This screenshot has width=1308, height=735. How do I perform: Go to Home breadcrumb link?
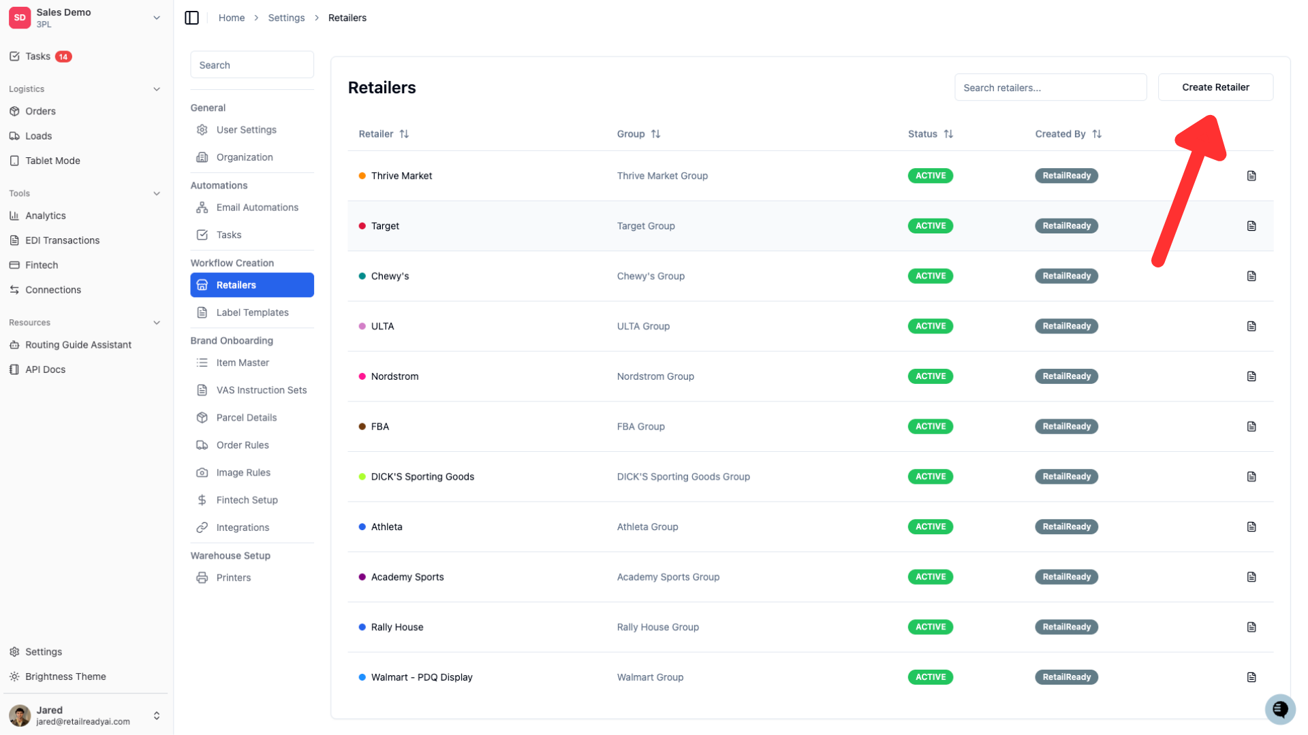pos(232,18)
